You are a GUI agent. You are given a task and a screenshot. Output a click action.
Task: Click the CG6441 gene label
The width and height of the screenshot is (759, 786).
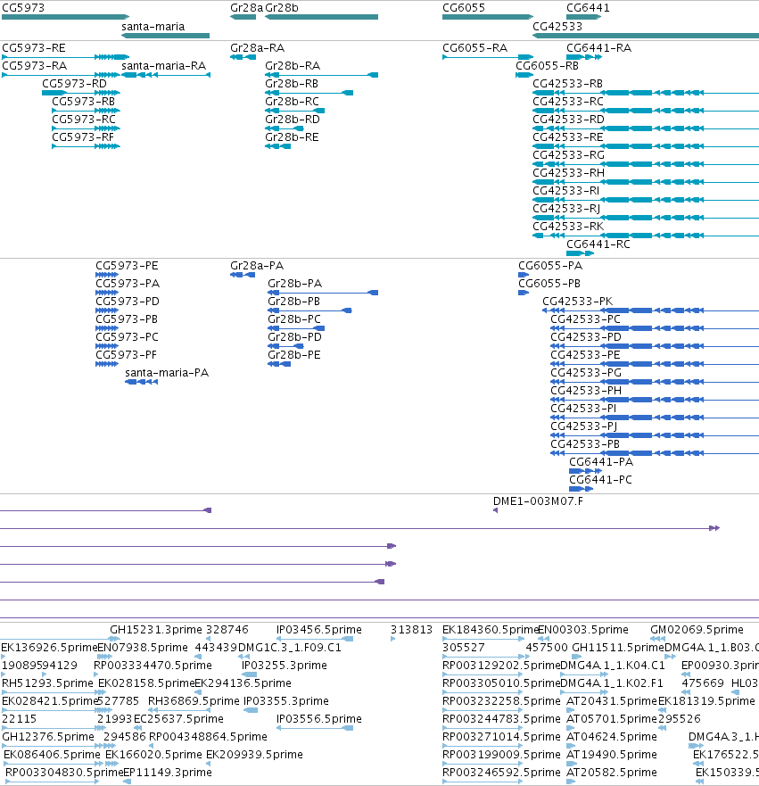[x=588, y=8]
